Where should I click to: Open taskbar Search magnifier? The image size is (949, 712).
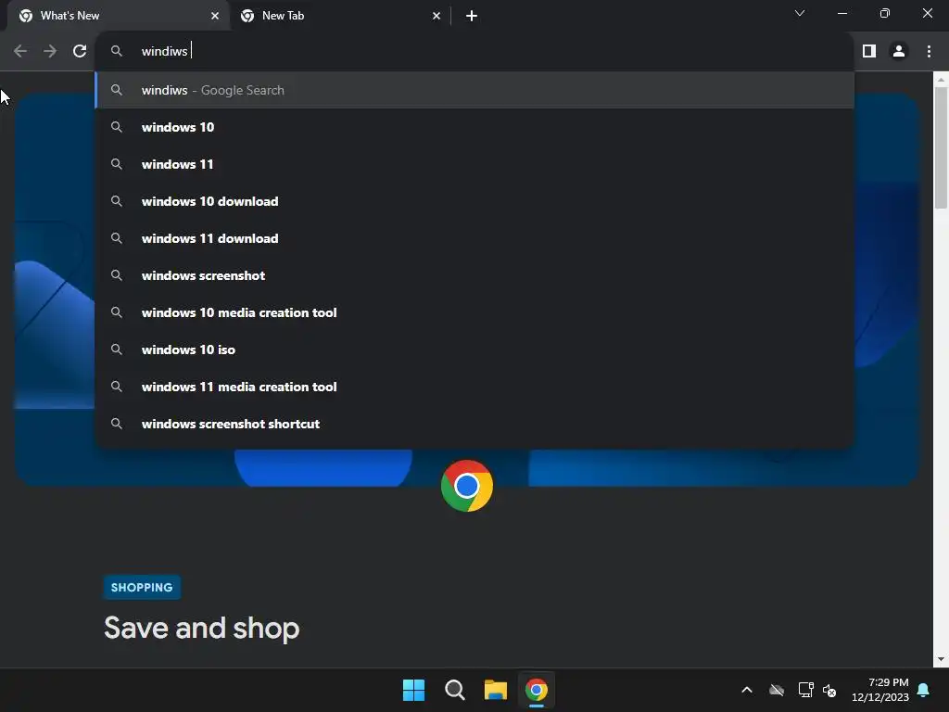(454, 690)
